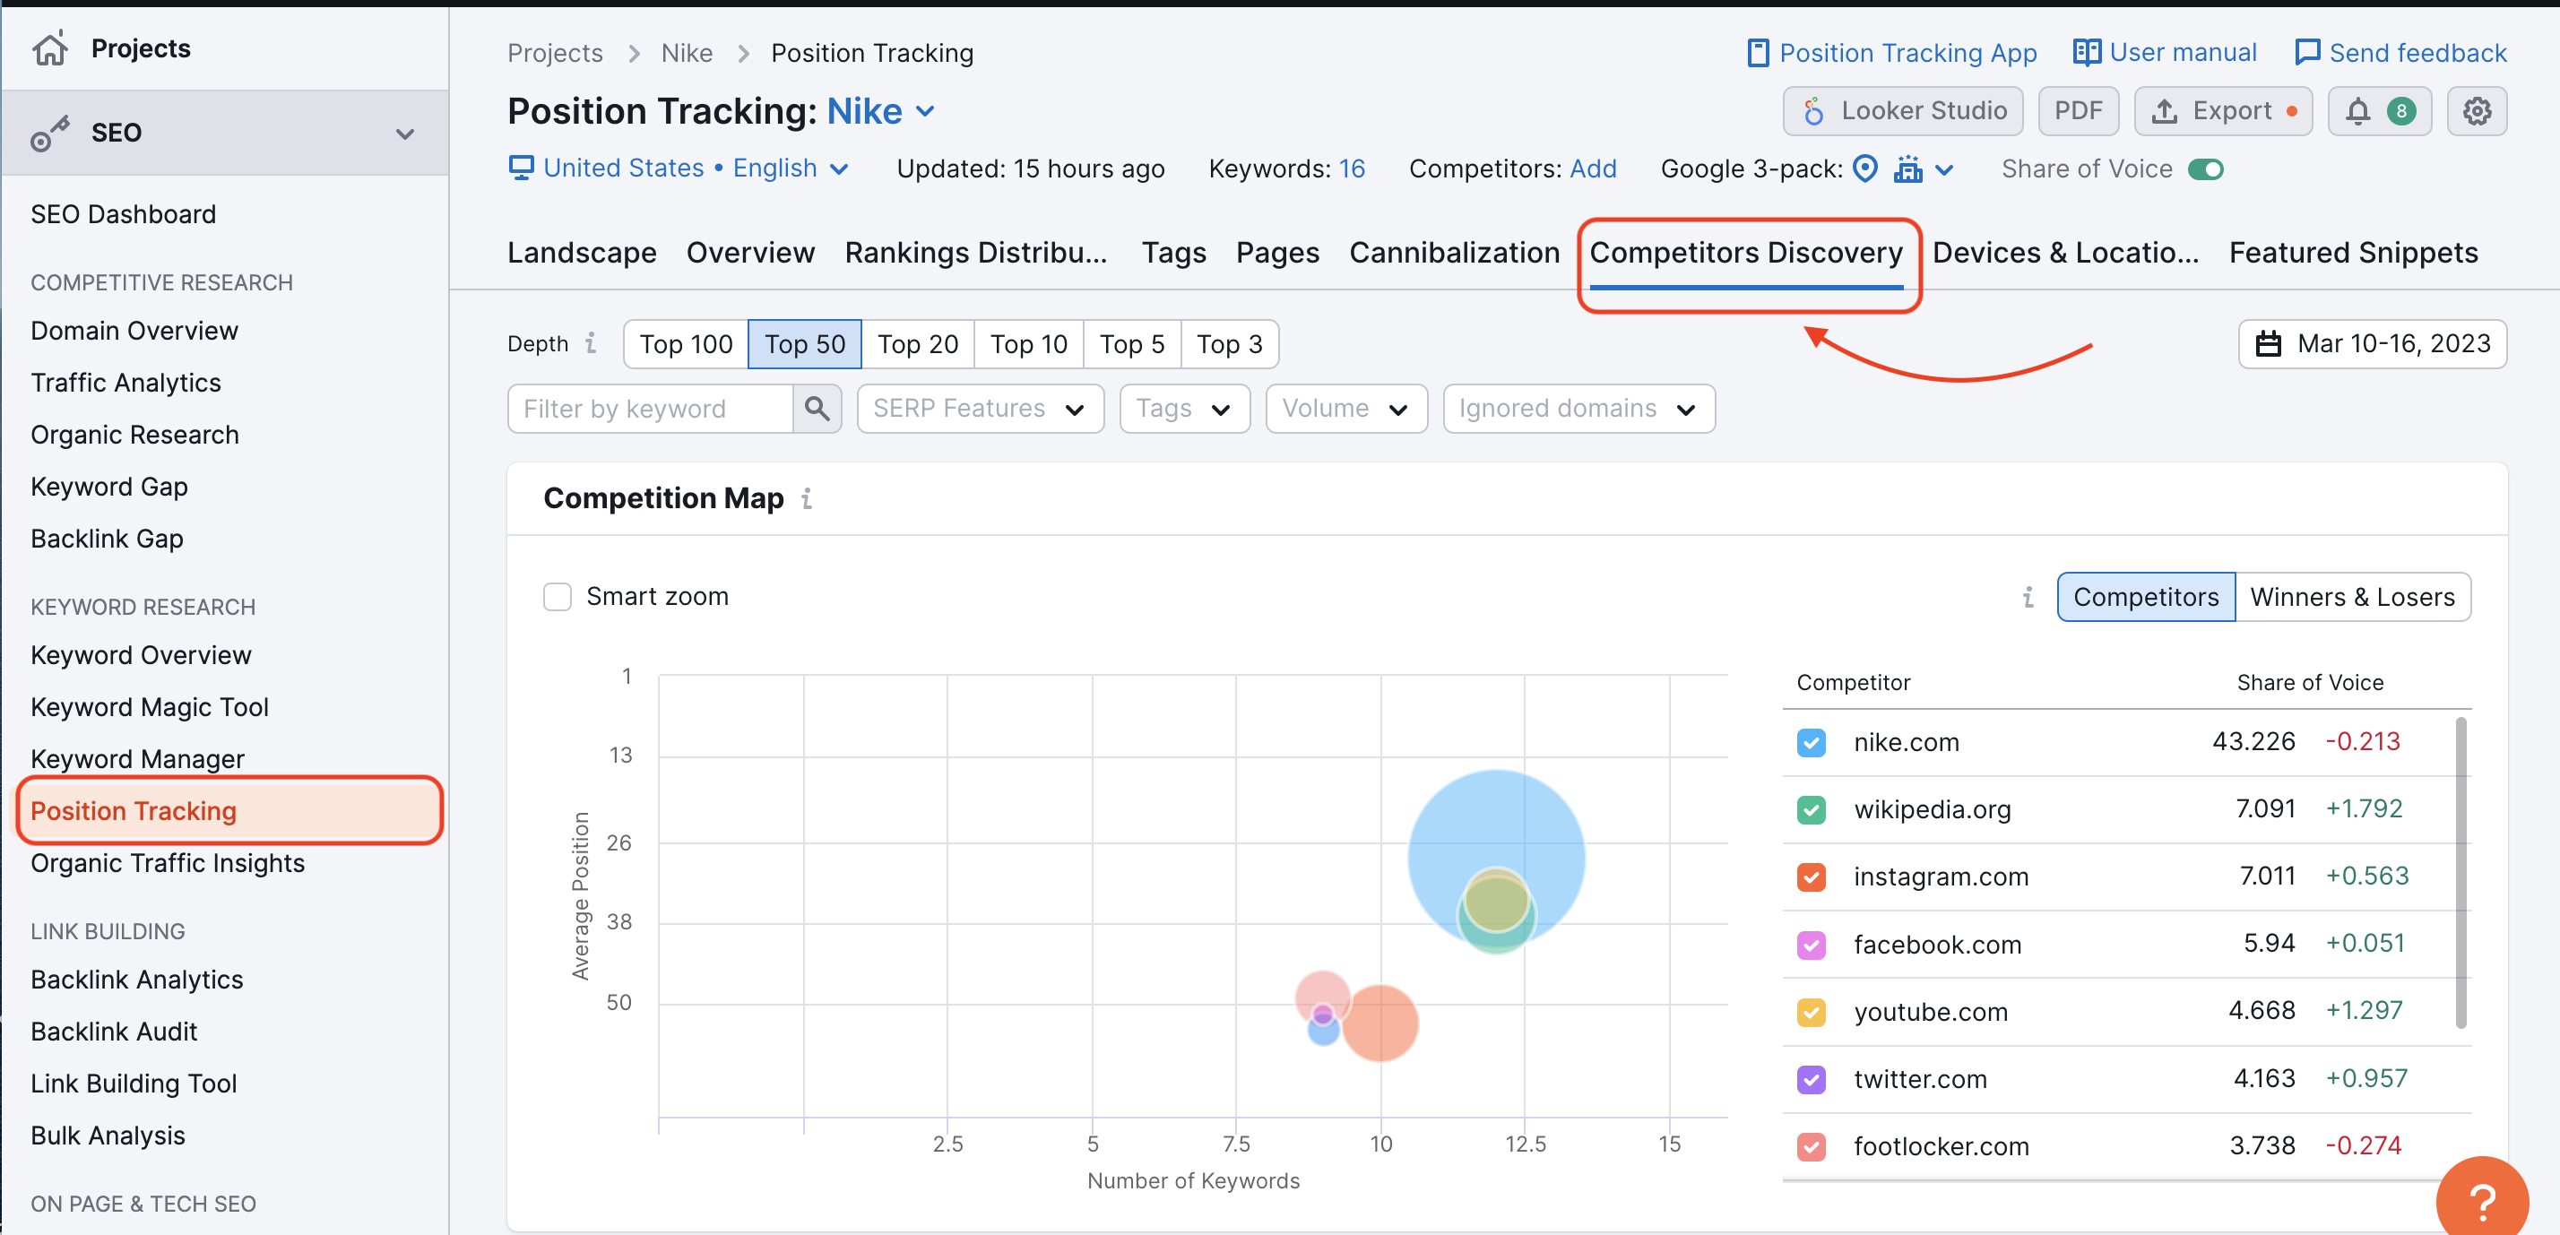Uncheck the instagram.com competitor checkbox
2560x1235 pixels.
click(1811, 877)
